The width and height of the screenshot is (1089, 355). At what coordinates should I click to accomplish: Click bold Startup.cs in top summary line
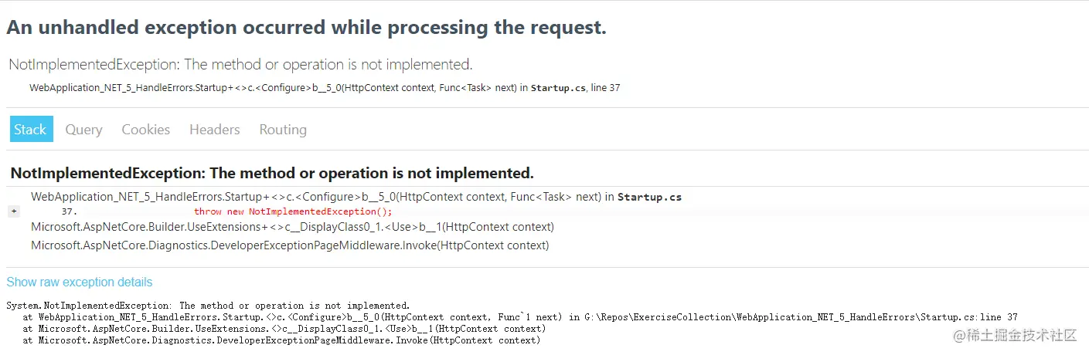click(558, 88)
